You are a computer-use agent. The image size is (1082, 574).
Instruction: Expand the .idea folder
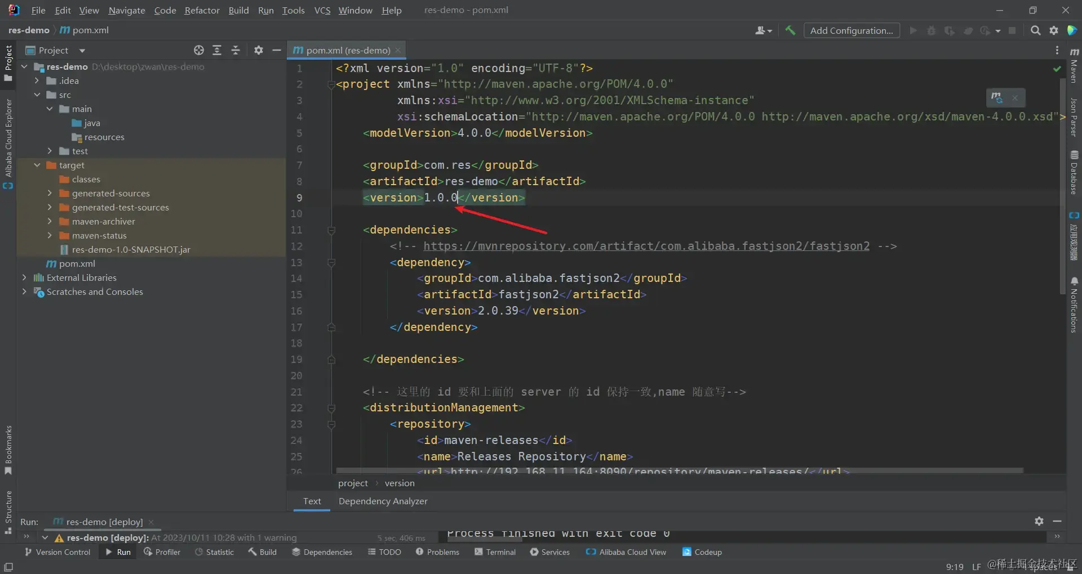[37, 80]
